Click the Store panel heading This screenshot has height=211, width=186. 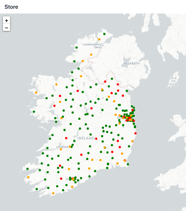pyautogui.click(x=11, y=7)
